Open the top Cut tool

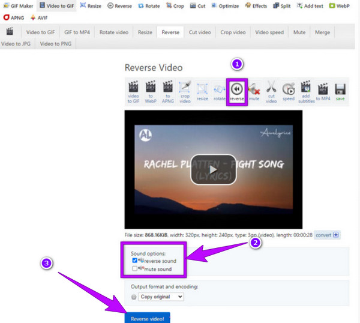tap(197, 6)
